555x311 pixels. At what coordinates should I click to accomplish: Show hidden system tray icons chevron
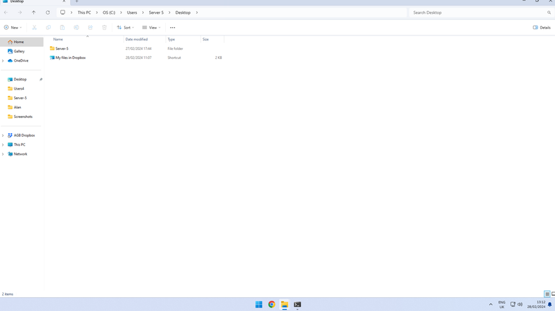coord(490,304)
